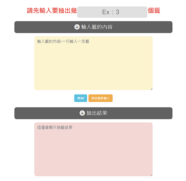Viewport: 186px width, 181px height.
Task: Select the 抽出結果 header title text
Action: click(97, 113)
